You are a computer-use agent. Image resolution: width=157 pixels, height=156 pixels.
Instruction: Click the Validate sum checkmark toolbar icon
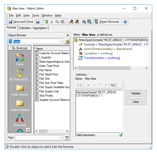pyautogui.click(x=46, y=22)
